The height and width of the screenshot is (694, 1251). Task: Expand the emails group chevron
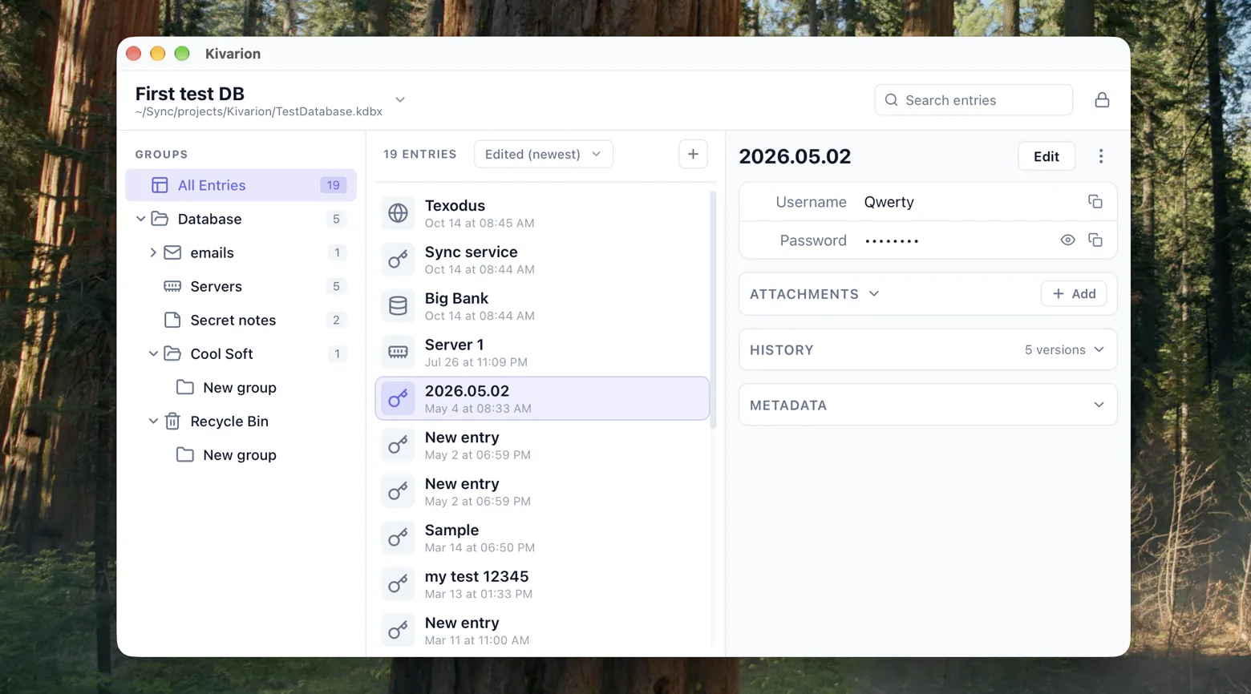(x=153, y=252)
